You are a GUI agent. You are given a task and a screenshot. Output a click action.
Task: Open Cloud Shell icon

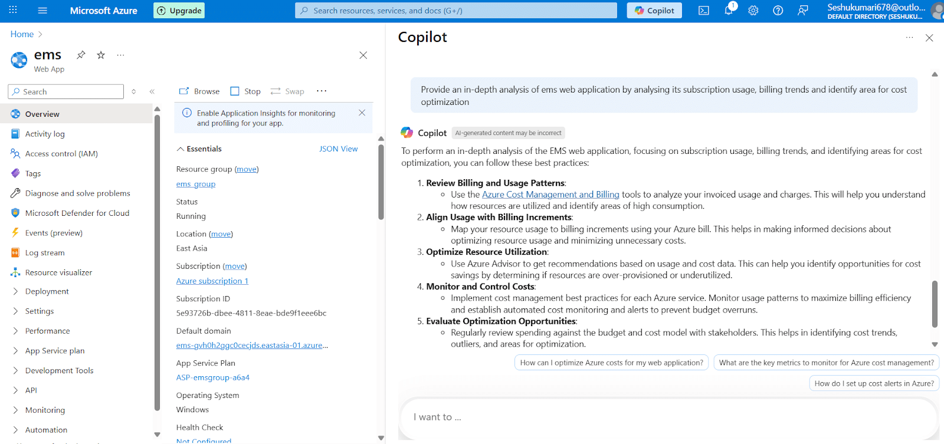pos(704,11)
